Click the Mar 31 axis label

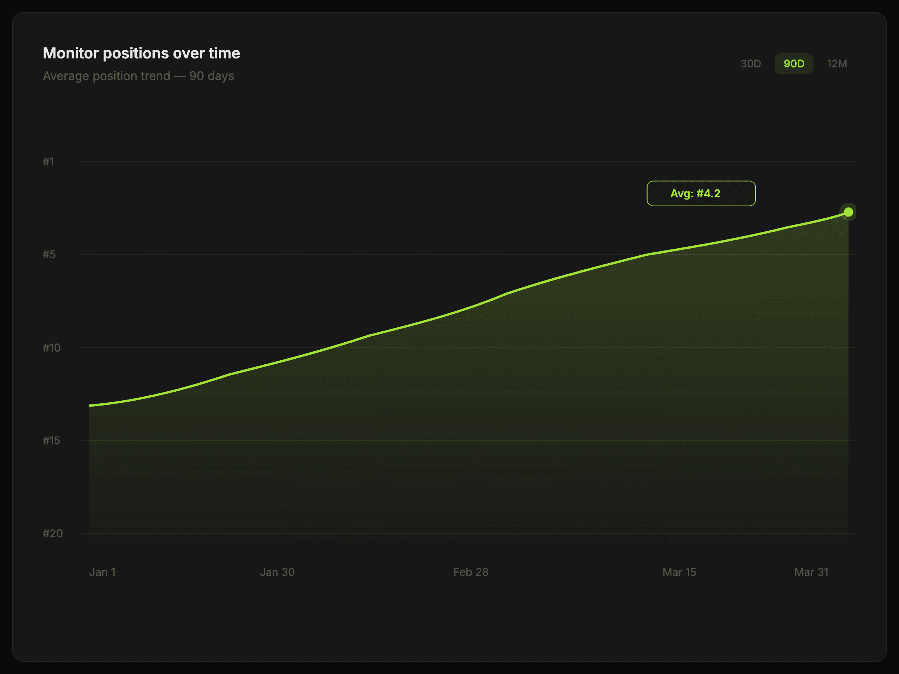(x=811, y=572)
